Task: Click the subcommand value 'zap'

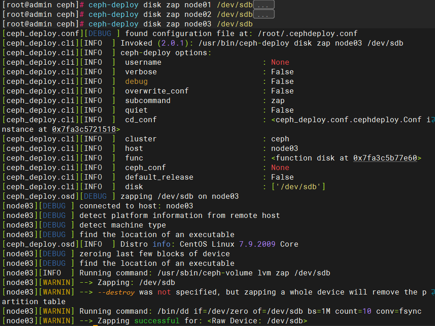Action: pyautogui.click(x=278, y=101)
